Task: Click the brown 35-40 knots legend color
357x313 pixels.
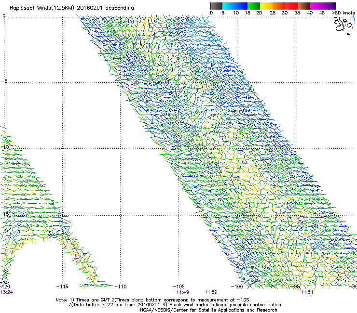Action: [304, 6]
